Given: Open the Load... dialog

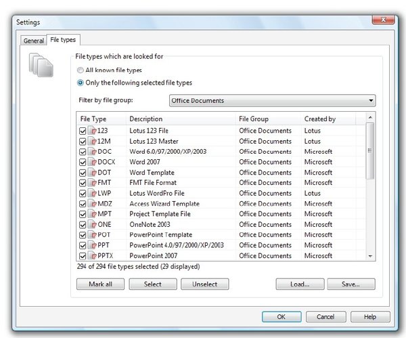Looking at the screenshot, I should pos(300,284).
